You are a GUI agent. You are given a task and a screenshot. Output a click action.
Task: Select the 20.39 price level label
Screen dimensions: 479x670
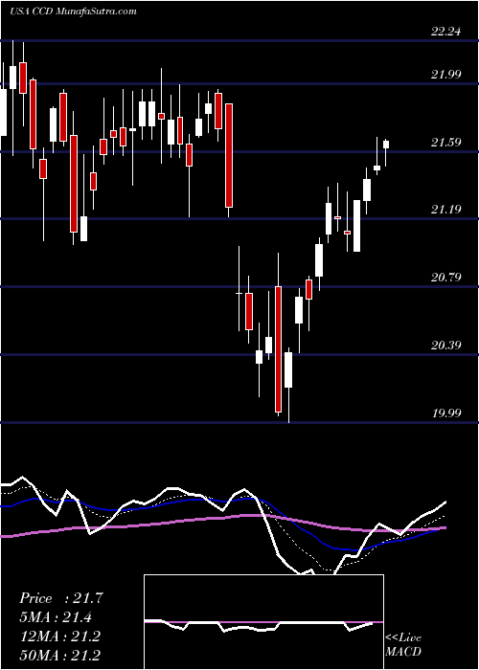click(x=446, y=345)
